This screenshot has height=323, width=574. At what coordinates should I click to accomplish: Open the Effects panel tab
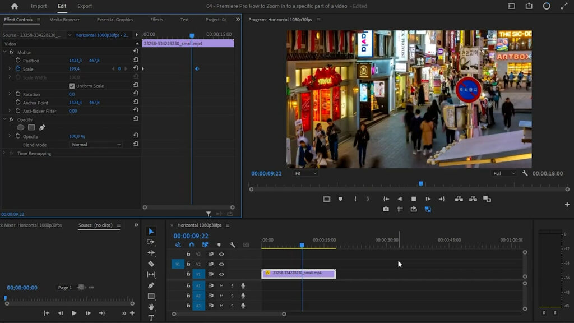coord(157,20)
